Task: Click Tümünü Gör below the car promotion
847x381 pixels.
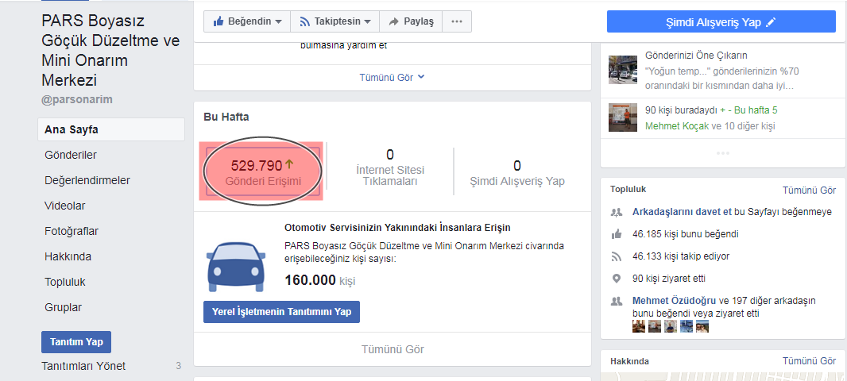Action: (393, 349)
